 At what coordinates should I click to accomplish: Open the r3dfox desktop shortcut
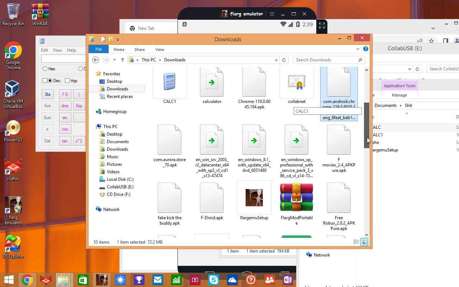point(13,170)
